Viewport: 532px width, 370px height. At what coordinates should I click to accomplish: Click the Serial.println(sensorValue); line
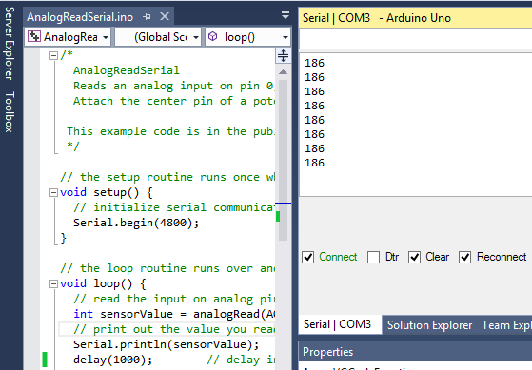pyautogui.click(x=166, y=344)
